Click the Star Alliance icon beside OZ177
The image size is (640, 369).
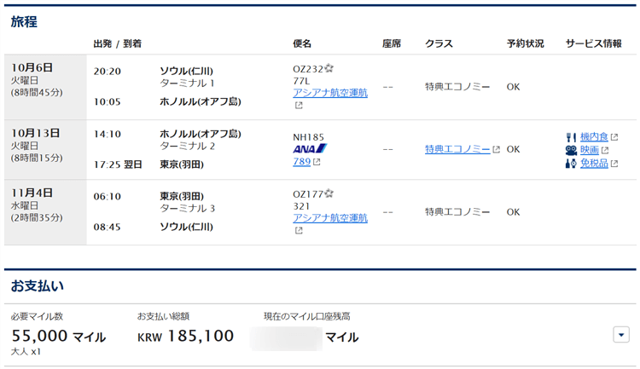click(x=329, y=193)
